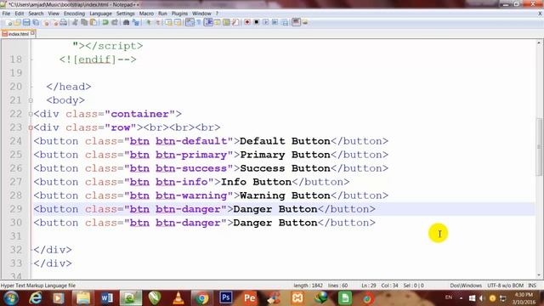This screenshot has width=544, height=306.
Task: Click the closing head tag line
Action: [x=69, y=87]
